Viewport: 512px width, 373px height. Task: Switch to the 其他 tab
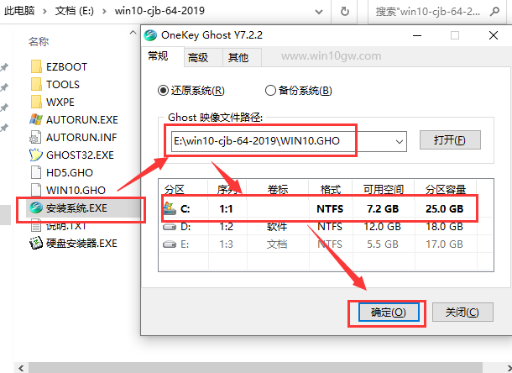pyautogui.click(x=238, y=58)
